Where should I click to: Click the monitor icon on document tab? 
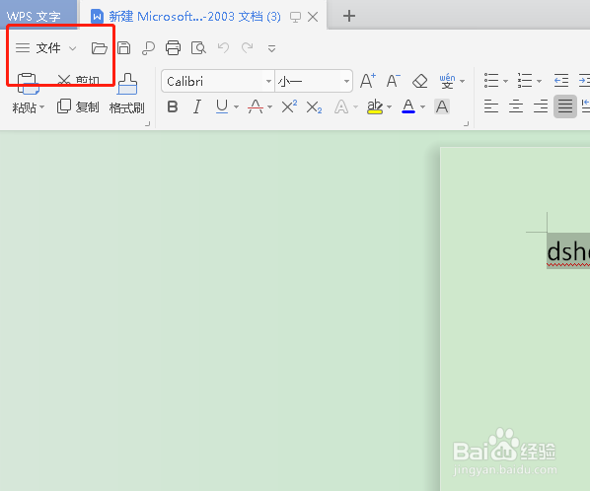click(x=295, y=17)
